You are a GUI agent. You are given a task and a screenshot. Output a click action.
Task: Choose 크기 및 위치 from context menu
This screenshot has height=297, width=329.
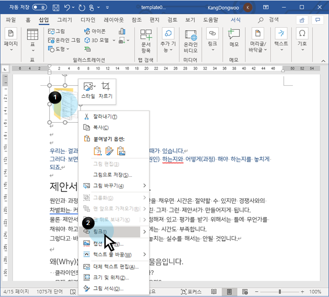114,278
